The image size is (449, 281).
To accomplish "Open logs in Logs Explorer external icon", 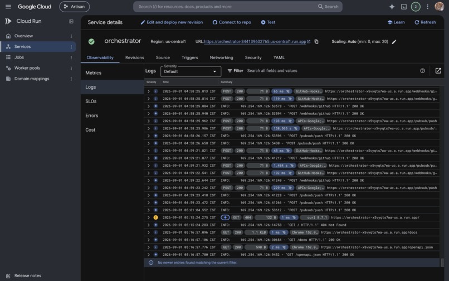I will point(438,71).
